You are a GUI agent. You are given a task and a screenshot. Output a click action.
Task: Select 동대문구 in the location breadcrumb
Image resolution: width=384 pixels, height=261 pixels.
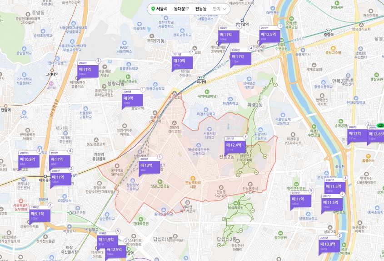pyautogui.click(x=181, y=9)
